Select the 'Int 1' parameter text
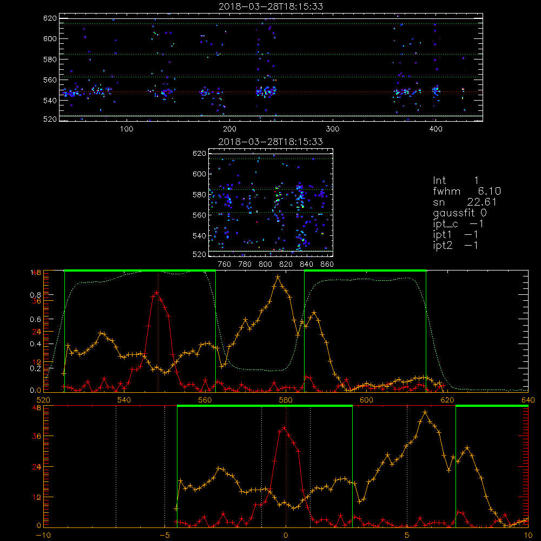The image size is (541, 541). 456,181
